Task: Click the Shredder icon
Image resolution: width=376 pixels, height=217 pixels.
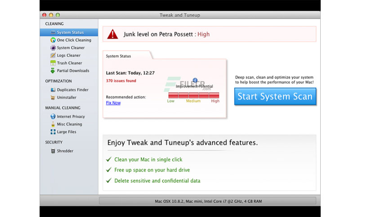Action: 53,151
